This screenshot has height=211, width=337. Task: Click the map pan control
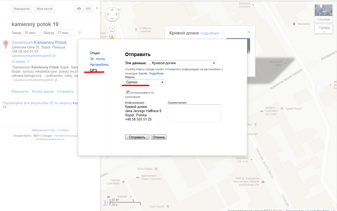112,14
